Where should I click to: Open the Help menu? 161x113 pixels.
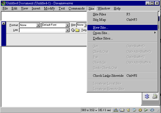(x=117, y=8)
